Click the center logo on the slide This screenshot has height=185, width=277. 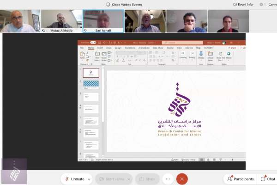coord(179,100)
